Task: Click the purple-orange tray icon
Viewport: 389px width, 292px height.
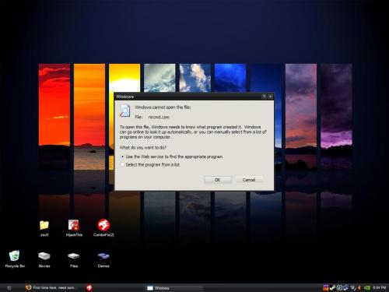Action: click(x=326, y=287)
